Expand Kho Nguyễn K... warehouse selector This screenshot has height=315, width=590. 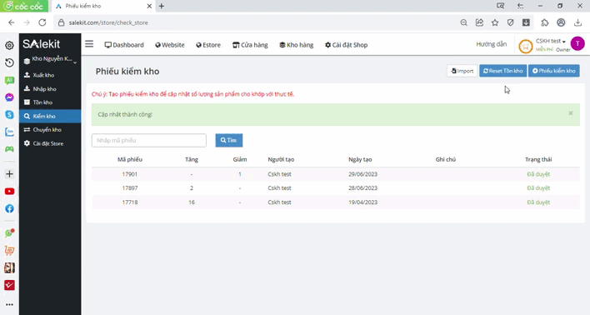pyautogui.click(x=50, y=60)
